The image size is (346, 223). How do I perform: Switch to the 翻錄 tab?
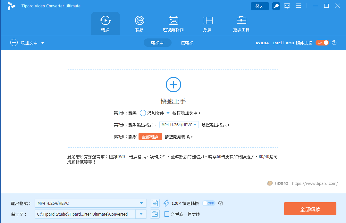pyautogui.click(x=139, y=24)
